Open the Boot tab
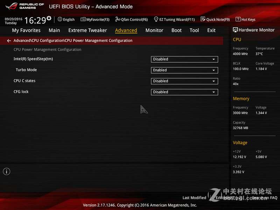Viewport: 280px width, 210px height. 176,30
